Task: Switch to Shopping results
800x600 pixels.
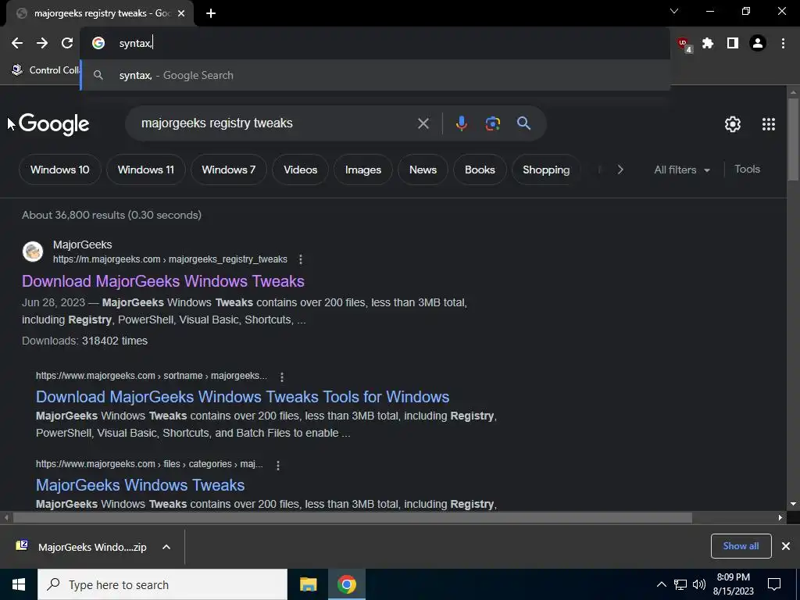Action: [x=546, y=170]
